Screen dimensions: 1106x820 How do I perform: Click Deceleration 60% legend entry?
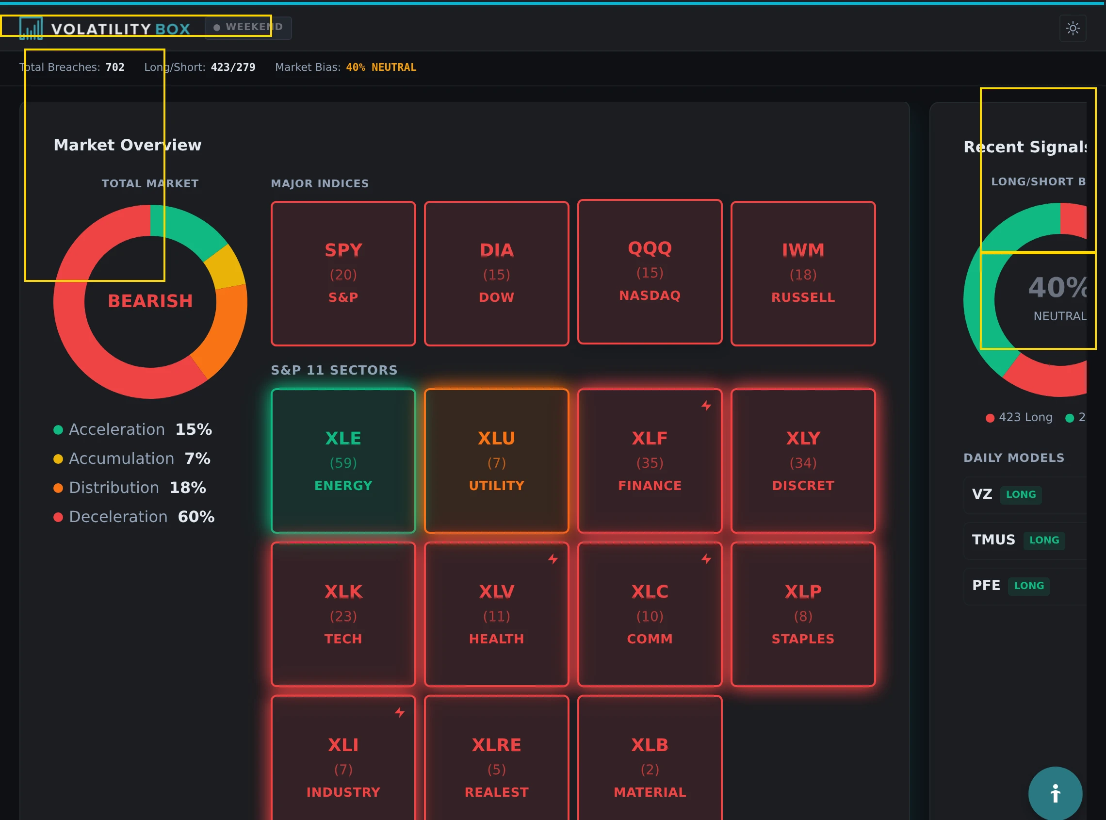click(x=134, y=517)
